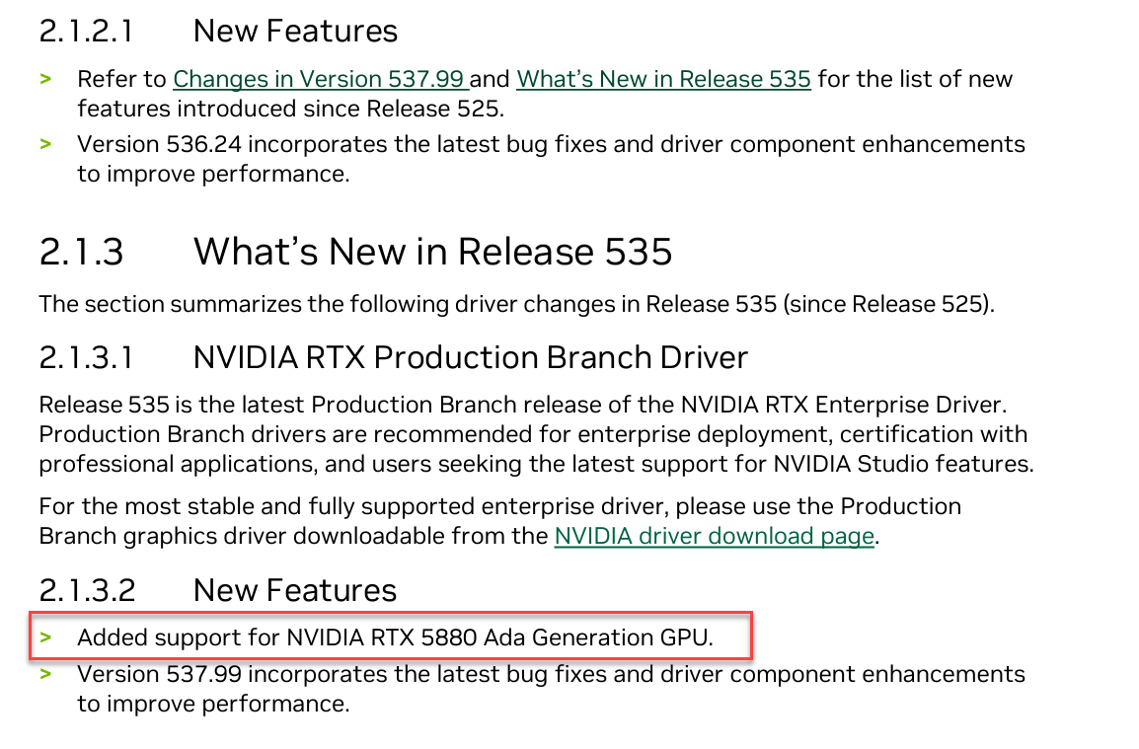
Task: Click the heading 2.1.3.2 New Features
Action: (x=219, y=589)
